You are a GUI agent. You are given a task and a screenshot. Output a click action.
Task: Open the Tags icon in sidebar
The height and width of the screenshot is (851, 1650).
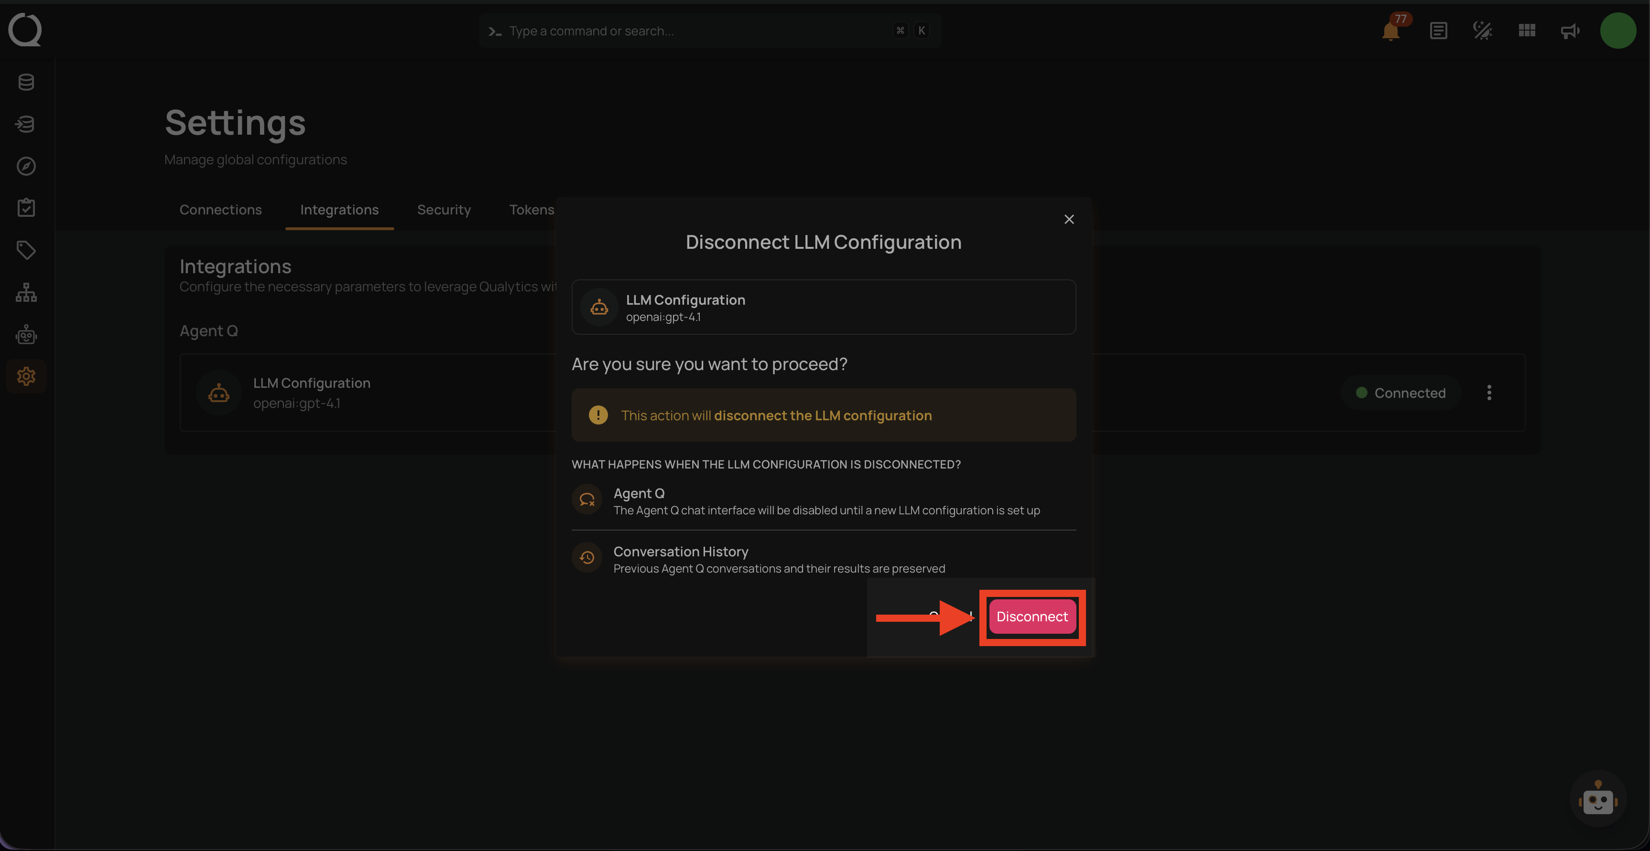(x=26, y=250)
